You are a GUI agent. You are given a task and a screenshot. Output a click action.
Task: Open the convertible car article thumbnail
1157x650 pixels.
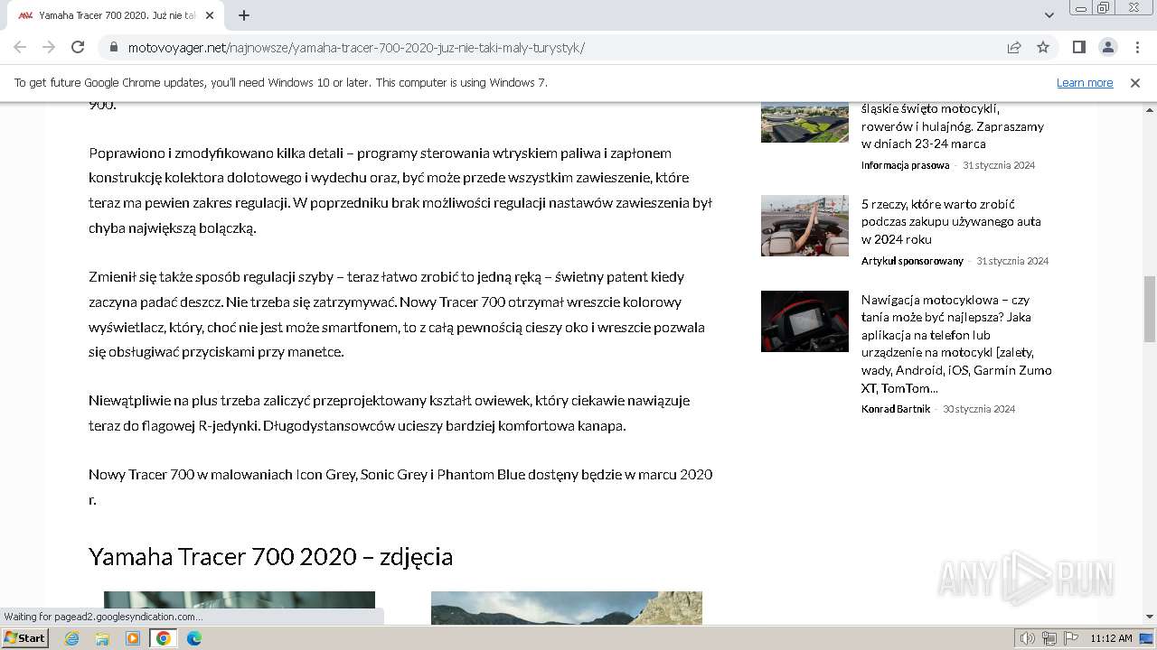click(x=804, y=226)
